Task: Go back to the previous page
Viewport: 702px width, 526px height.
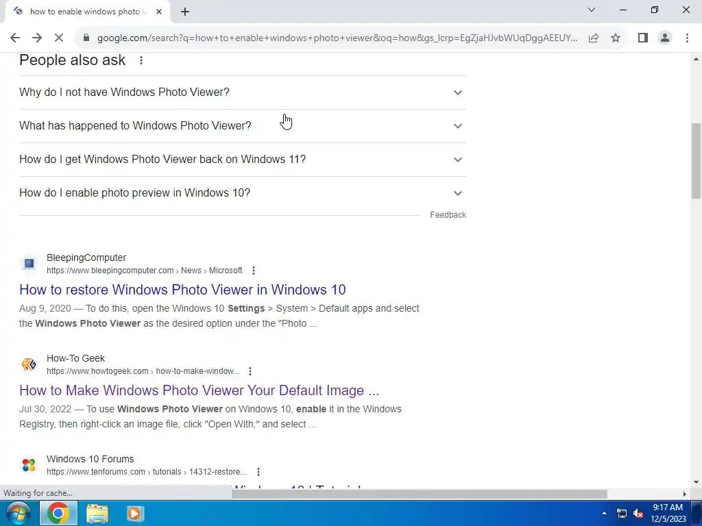Action: pyautogui.click(x=15, y=38)
